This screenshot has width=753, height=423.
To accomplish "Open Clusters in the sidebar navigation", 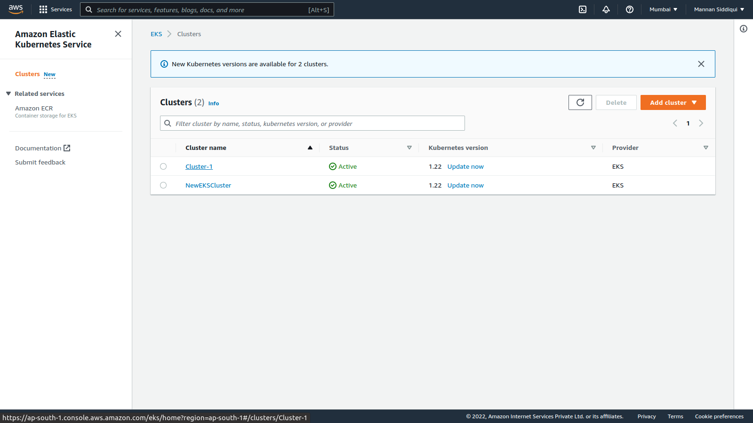I will (x=27, y=74).
